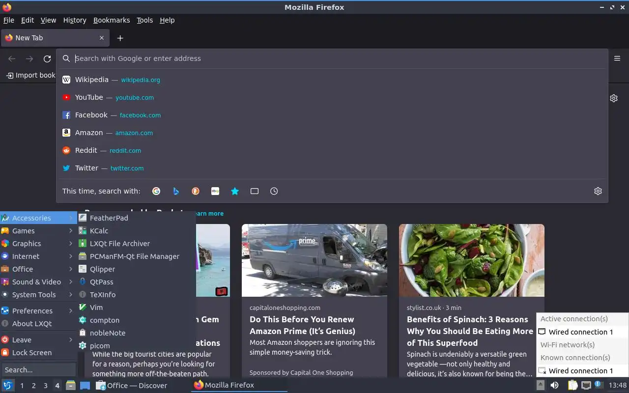Open the update notifier tray icon
This screenshot has width=629, height=393.
click(x=599, y=385)
